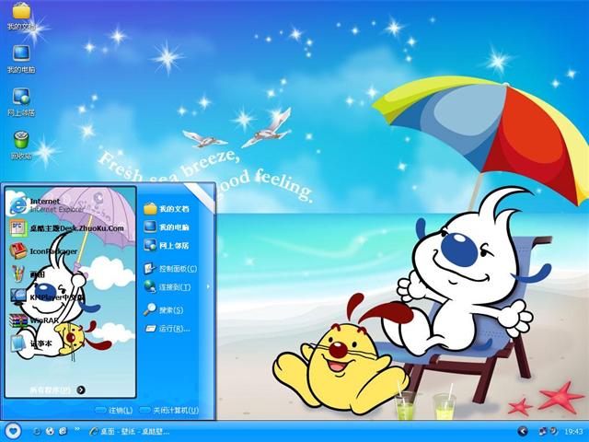Open 搜索(S) search entry
Image resolution: width=589 pixels, height=442 pixels.
point(164,309)
